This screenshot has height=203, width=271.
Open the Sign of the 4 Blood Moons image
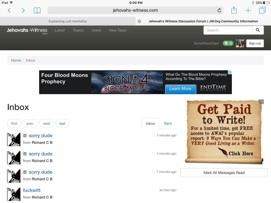(x=127, y=82)
